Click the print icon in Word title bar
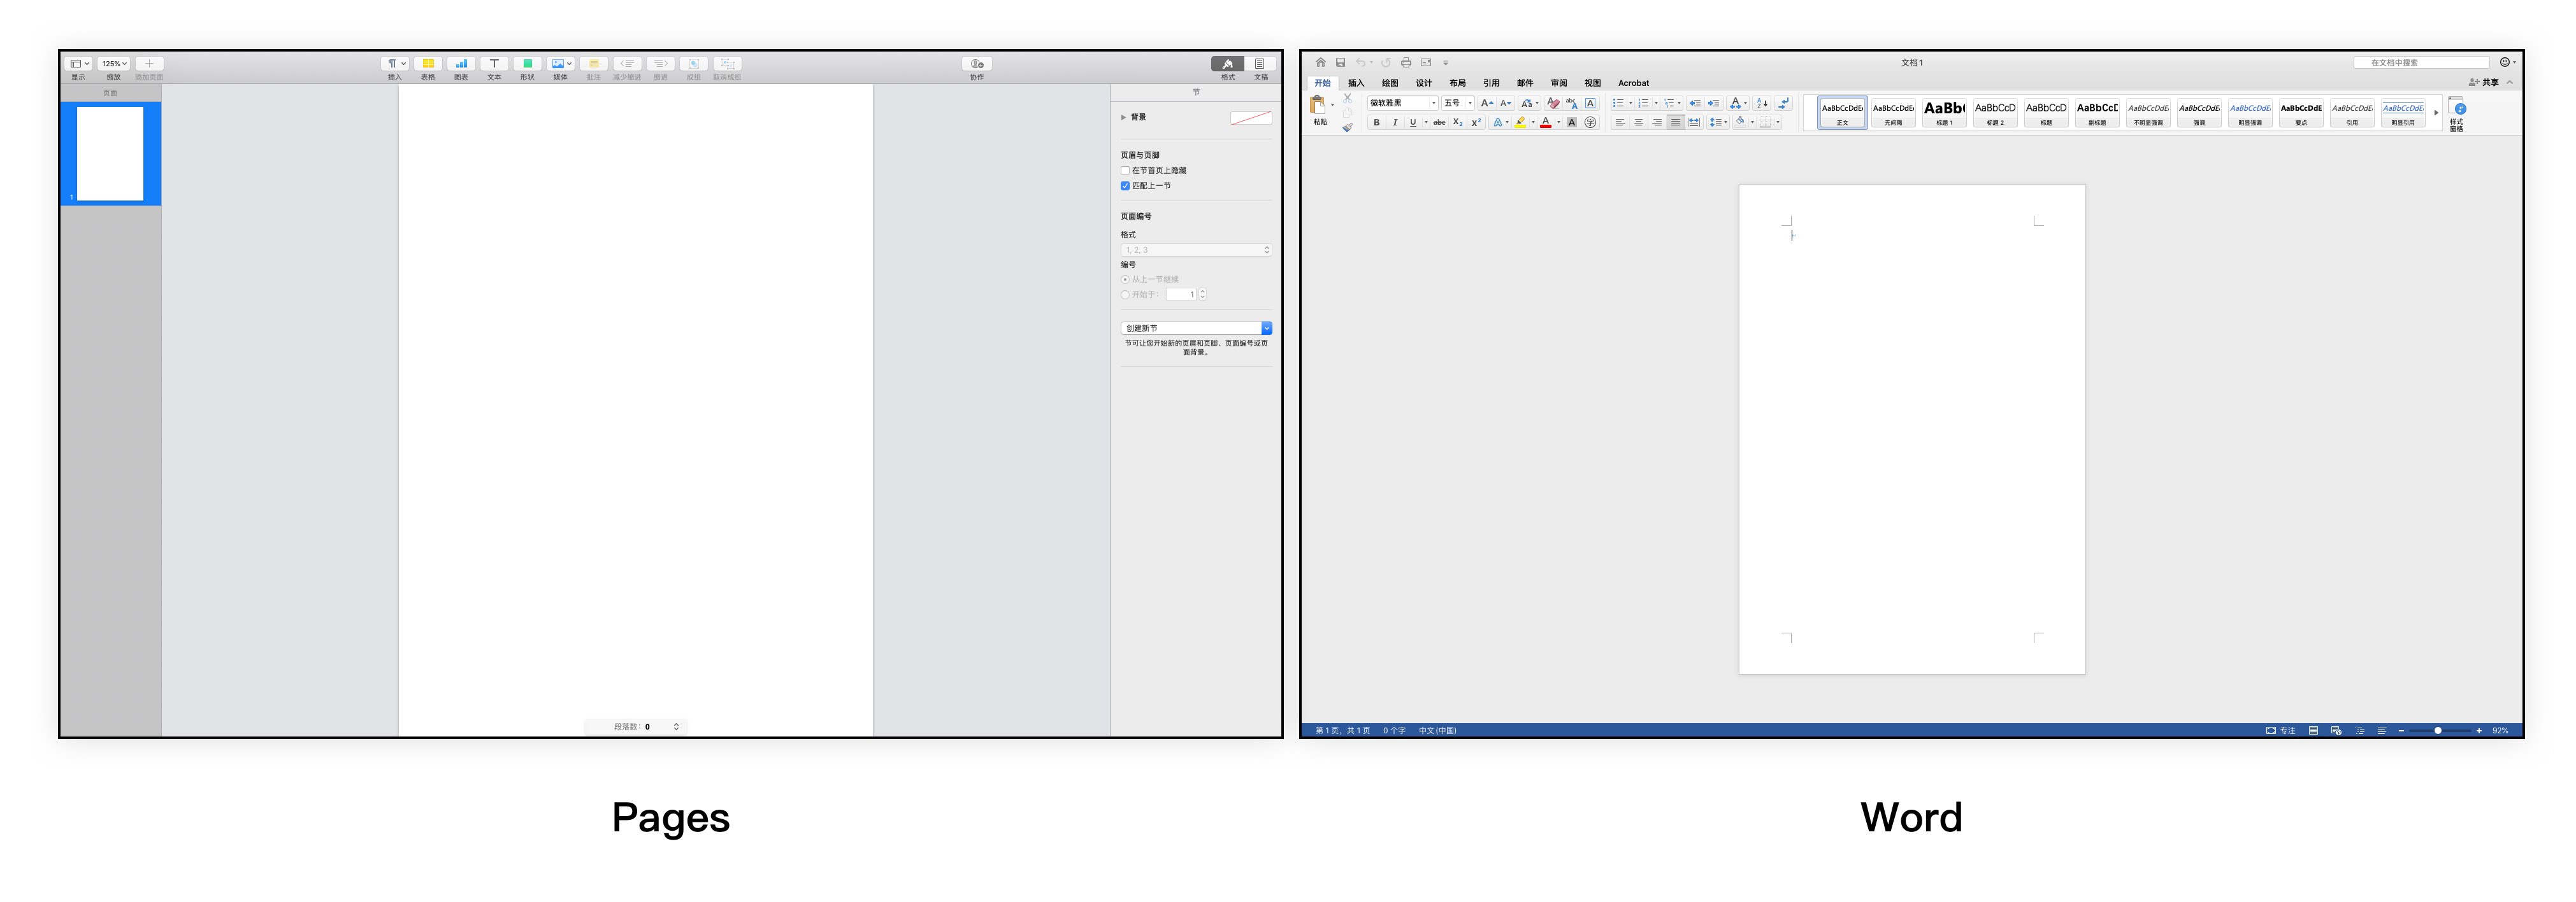The width and height of the screenshot is (2576, 902). 1405,63
